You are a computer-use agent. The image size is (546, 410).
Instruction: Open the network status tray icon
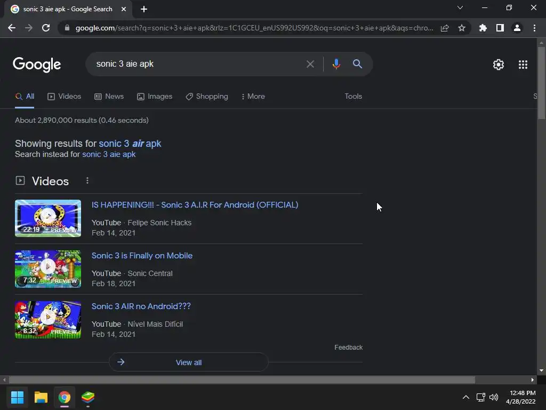481,397
